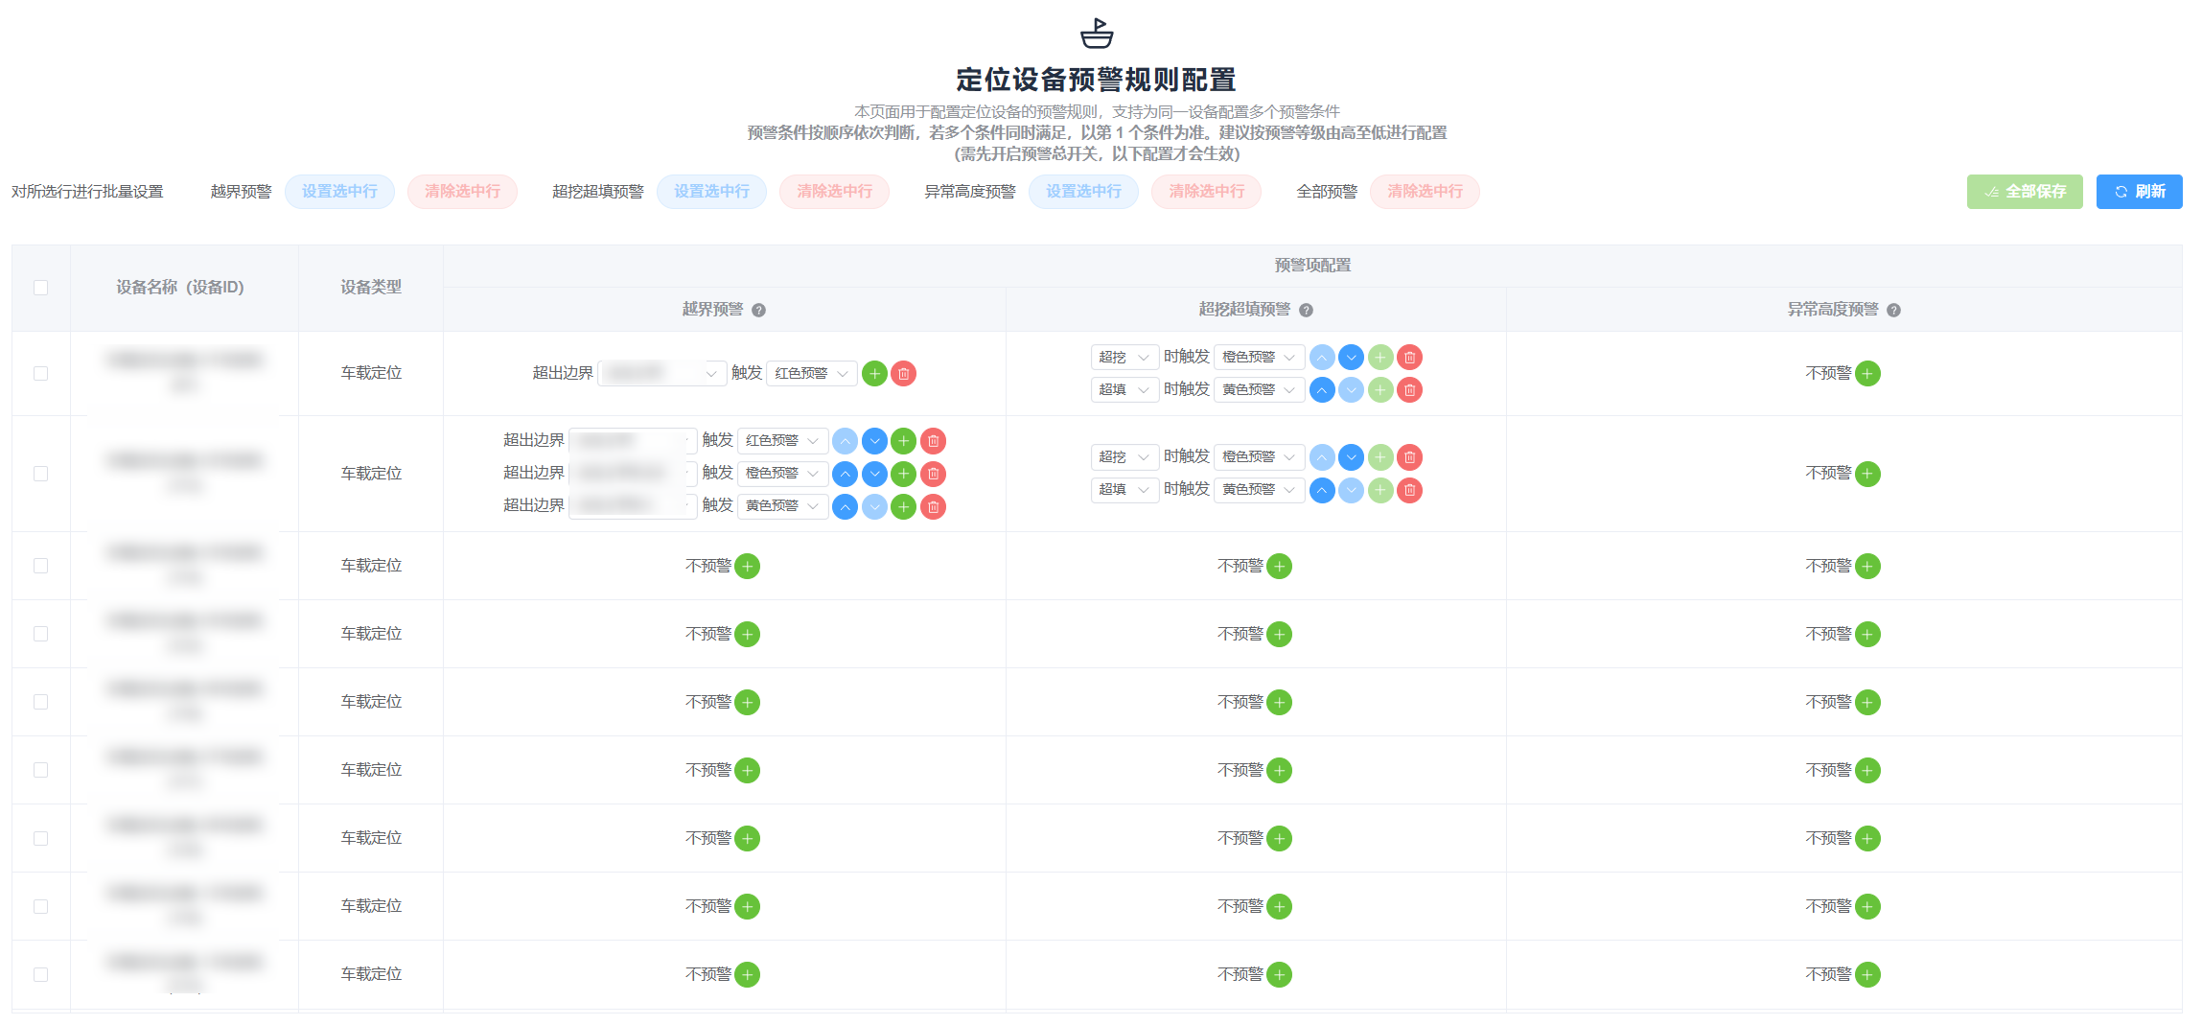Select all devices with the header checkbox
The image size is (2202, 1025).
[x=40, y=287]
